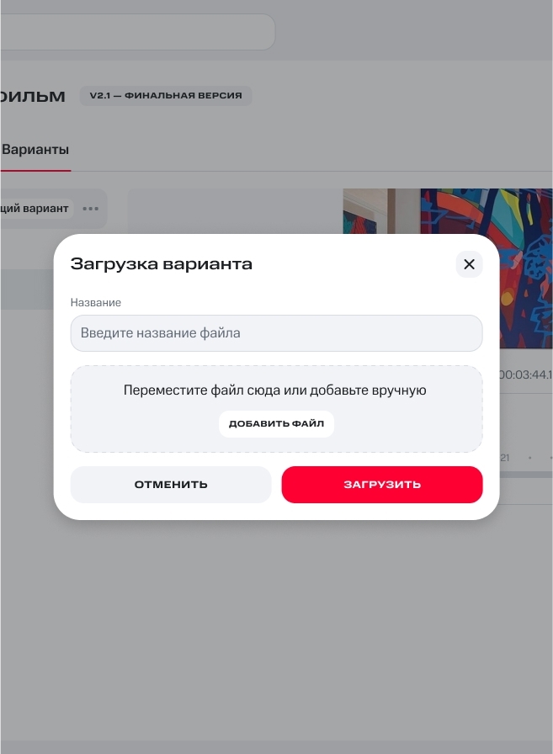Click the Загрузка варианта dialog title
This screenshot has height=754, width=553.
click(161, 264)
